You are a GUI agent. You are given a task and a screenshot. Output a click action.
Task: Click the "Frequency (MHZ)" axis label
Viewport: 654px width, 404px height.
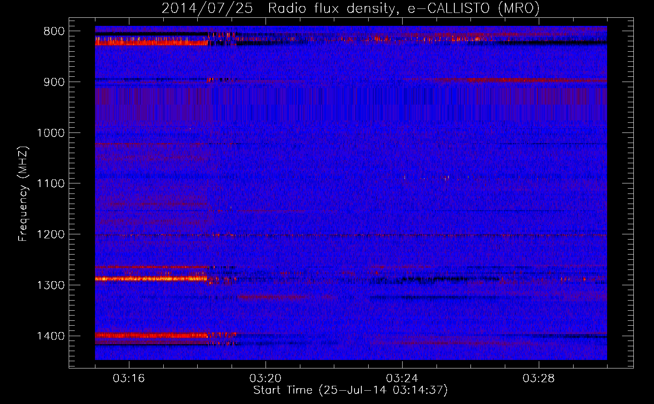click(23, 194)
